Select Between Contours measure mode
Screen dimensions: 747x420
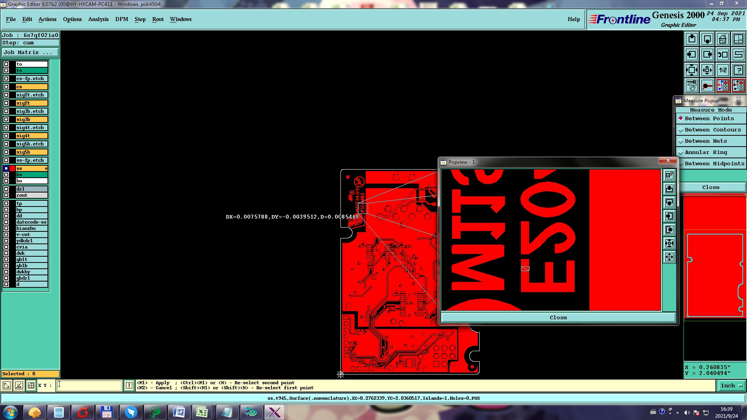pos(712,130)
